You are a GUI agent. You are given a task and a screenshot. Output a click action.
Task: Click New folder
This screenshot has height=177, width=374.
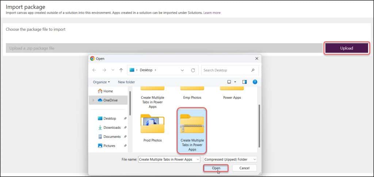[x=126, y=82]
